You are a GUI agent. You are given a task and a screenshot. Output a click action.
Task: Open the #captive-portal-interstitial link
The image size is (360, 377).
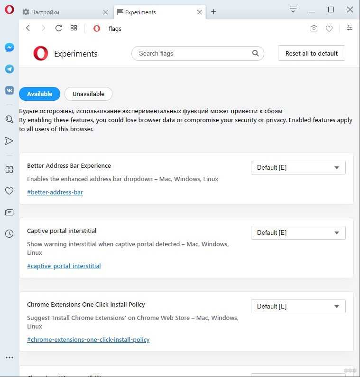coord(64,266)
